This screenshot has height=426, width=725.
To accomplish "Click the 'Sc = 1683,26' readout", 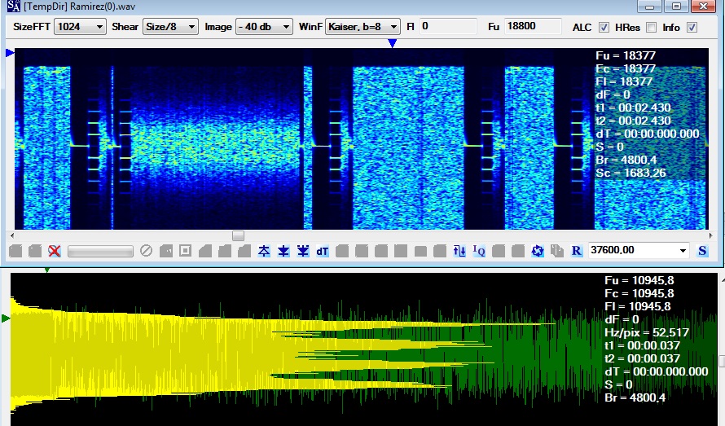I will (631, 173).
